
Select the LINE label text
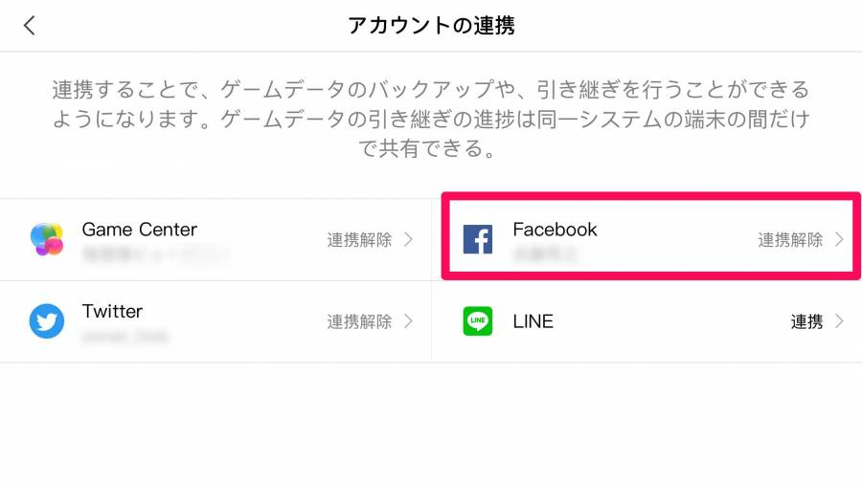coord(533,321)
